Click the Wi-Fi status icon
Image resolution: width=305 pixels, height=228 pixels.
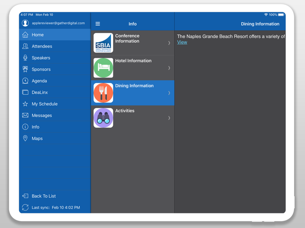tap(266, 15)
